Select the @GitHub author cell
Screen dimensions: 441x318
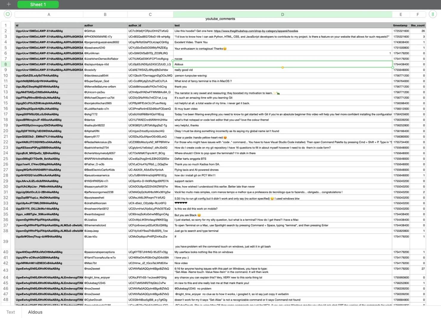(105, 31)
